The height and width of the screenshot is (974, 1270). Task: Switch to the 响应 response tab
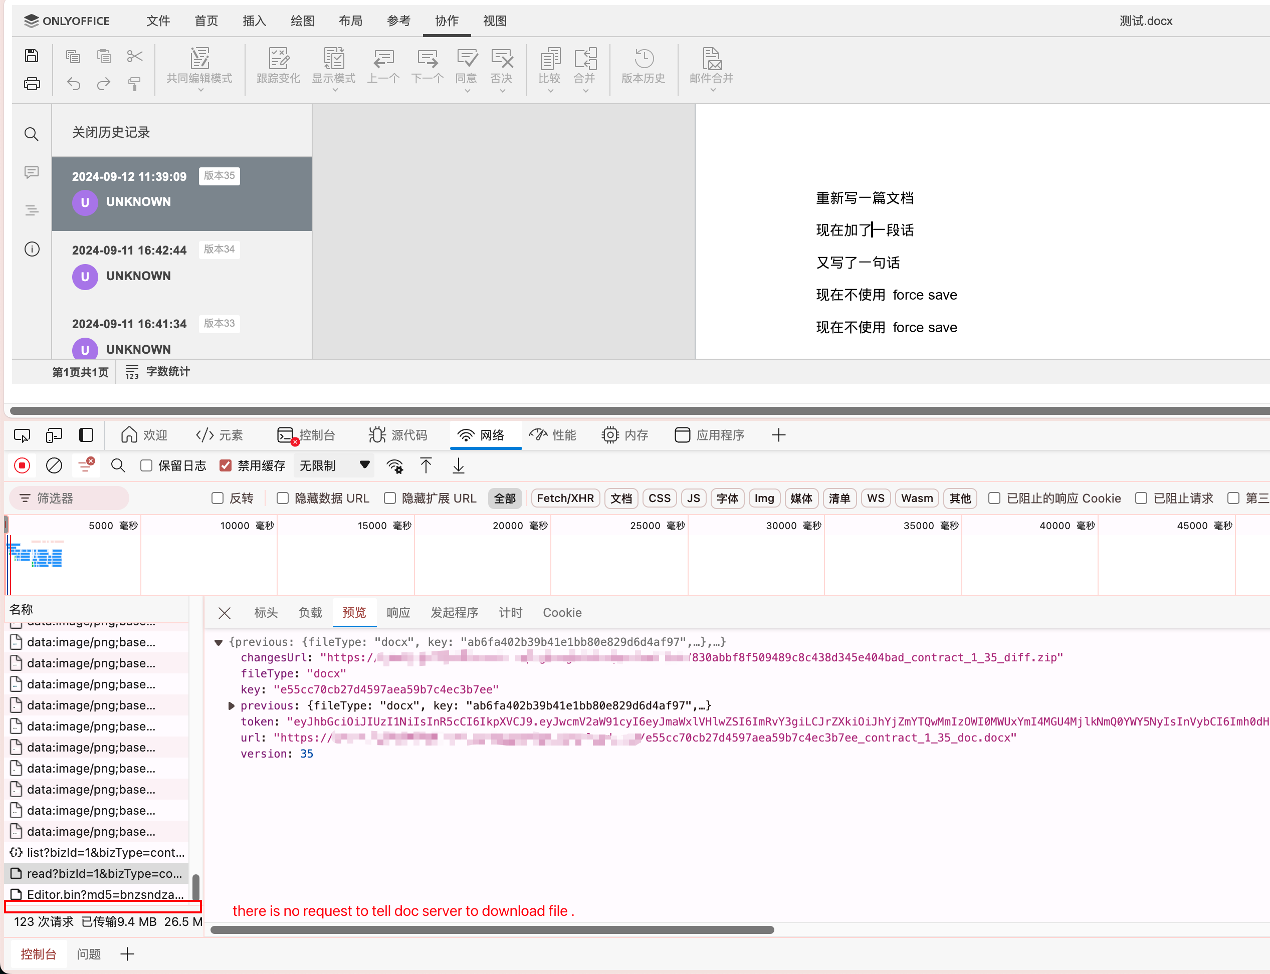(398, 613)
